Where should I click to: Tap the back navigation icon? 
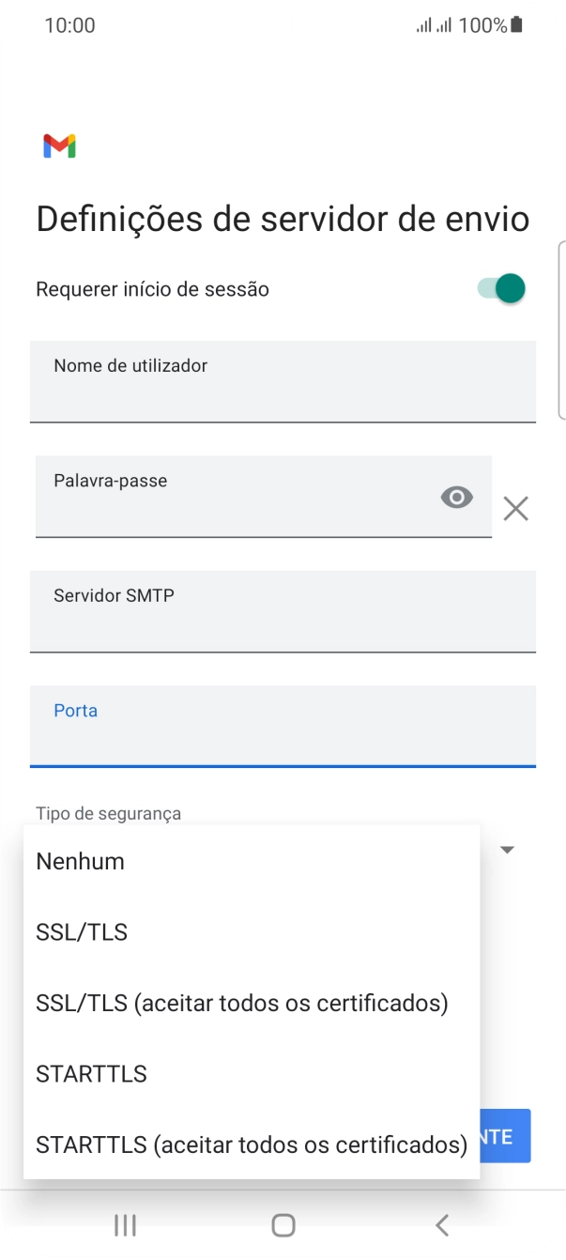pos(441,1224)
